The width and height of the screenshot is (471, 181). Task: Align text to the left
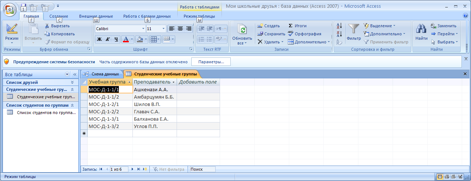point(172,28)
